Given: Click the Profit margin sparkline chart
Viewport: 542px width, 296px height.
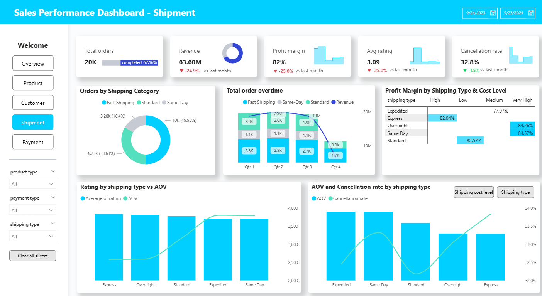Looking at the screenshot, I should click(329, 56).
